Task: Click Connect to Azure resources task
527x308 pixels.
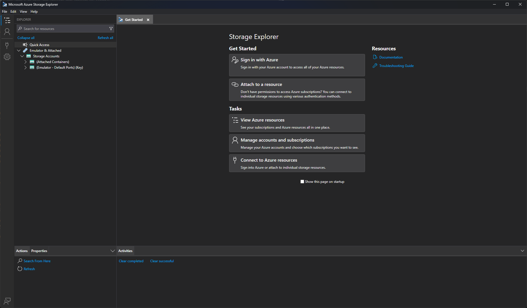Action: (x=297, y=163)
